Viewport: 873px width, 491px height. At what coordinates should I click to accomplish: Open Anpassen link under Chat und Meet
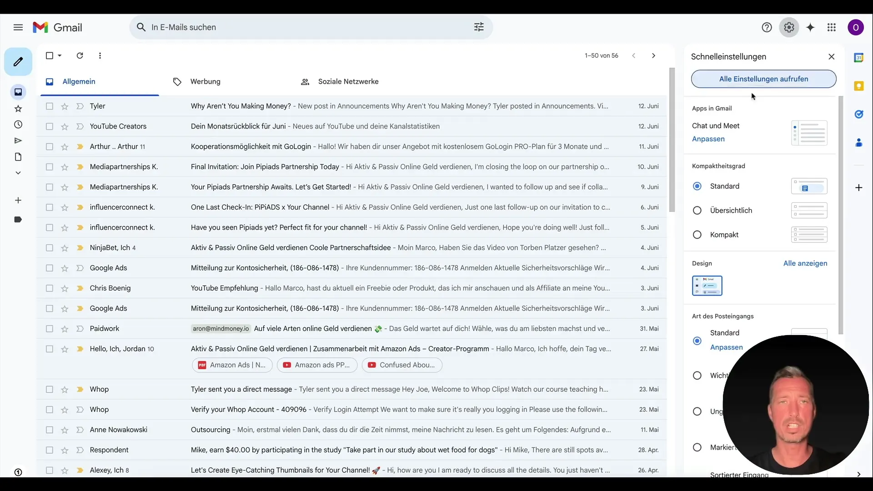click(707, 139)
